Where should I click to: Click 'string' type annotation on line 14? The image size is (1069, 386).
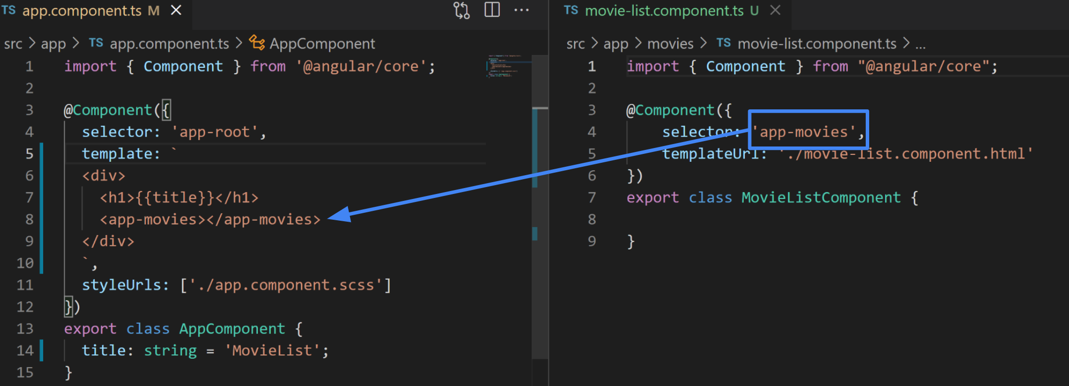(171, 351)
